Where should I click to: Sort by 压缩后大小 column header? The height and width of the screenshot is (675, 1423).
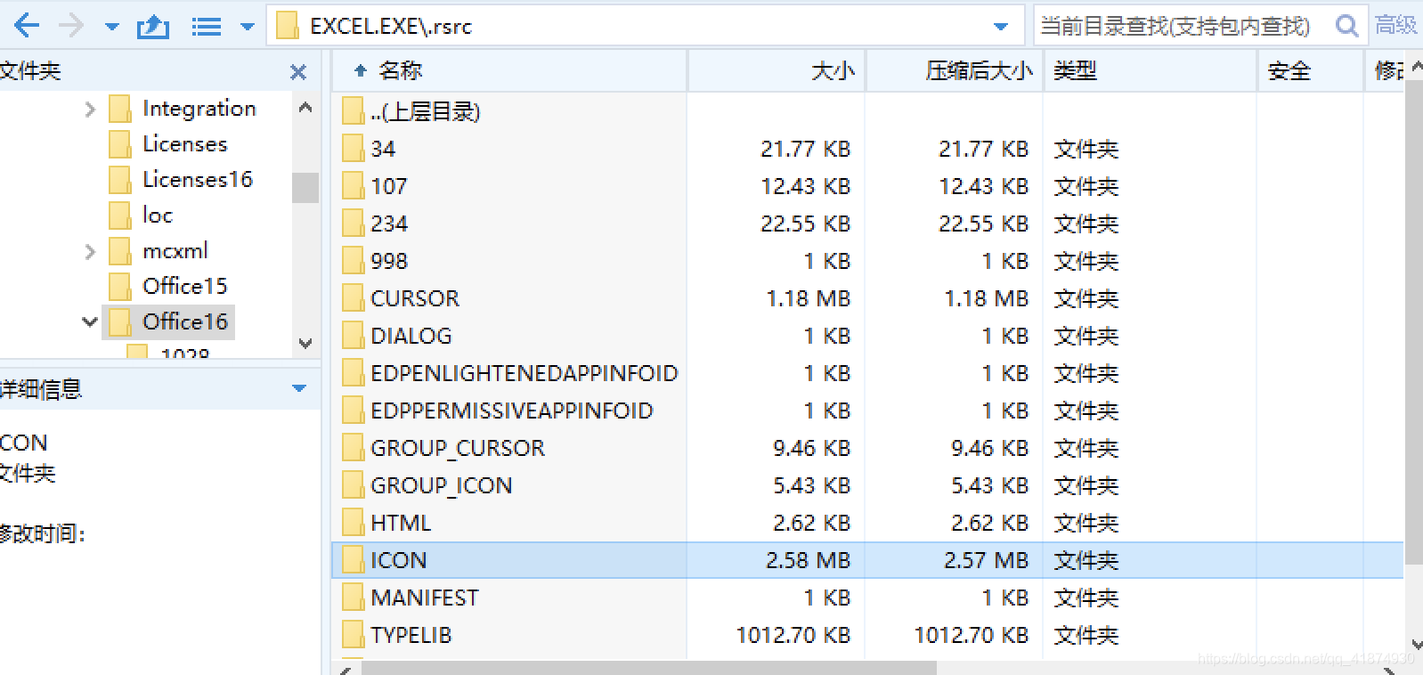click(x=955, y=70)
